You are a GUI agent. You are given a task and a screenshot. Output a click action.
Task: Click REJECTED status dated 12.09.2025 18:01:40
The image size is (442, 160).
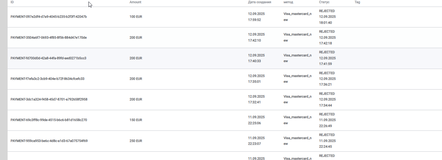(x=327, y=17)
